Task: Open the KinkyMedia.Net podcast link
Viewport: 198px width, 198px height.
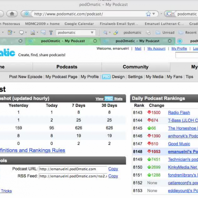Action: pyautogui.click(x=183, y=167)
